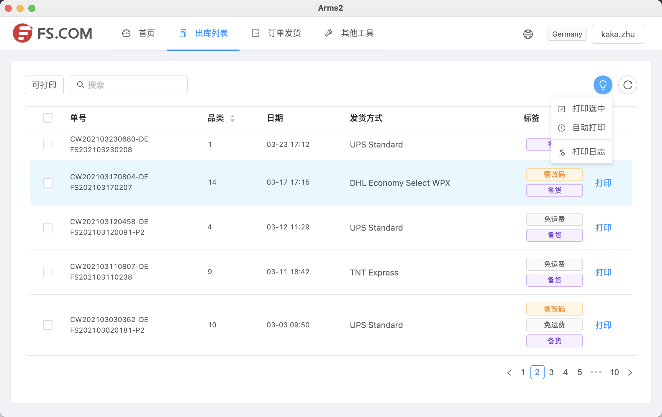Screen dimensions: 662x417
Task: Go to page 3
Action: click(551, 372)
